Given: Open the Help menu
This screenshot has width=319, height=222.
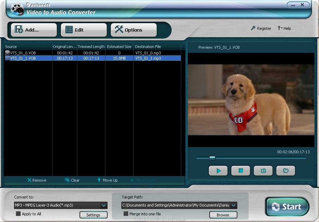Looking at the screenshot, I should coord(285,28).
